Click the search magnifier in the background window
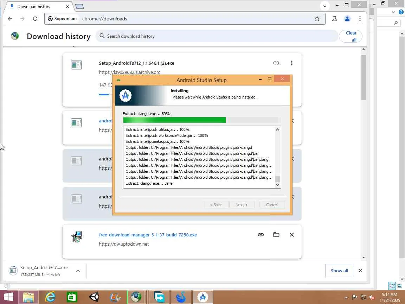 tap(396, 23)
